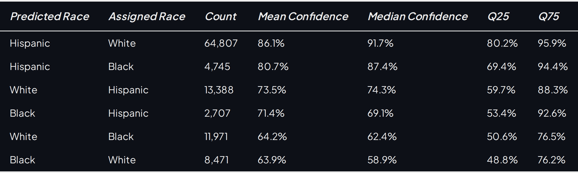
Task: Click the Q75 value 95.9%
Action: 552,43
